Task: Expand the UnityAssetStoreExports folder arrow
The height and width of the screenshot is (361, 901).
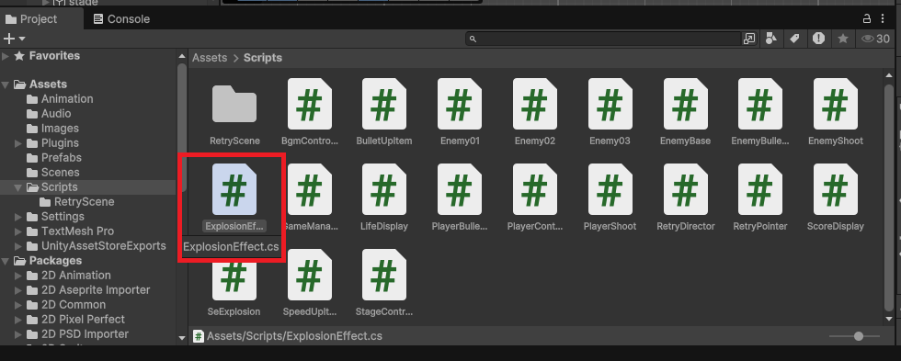Action: click(x=18, y=245)
